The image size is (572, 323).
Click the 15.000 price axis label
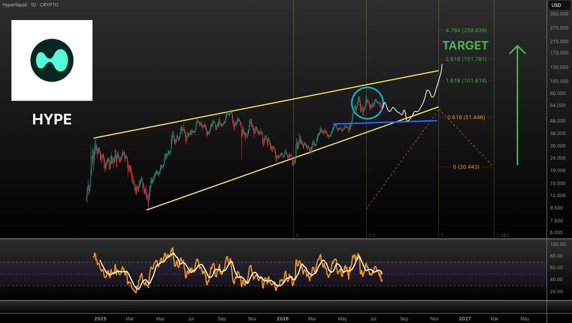point(559,183)
